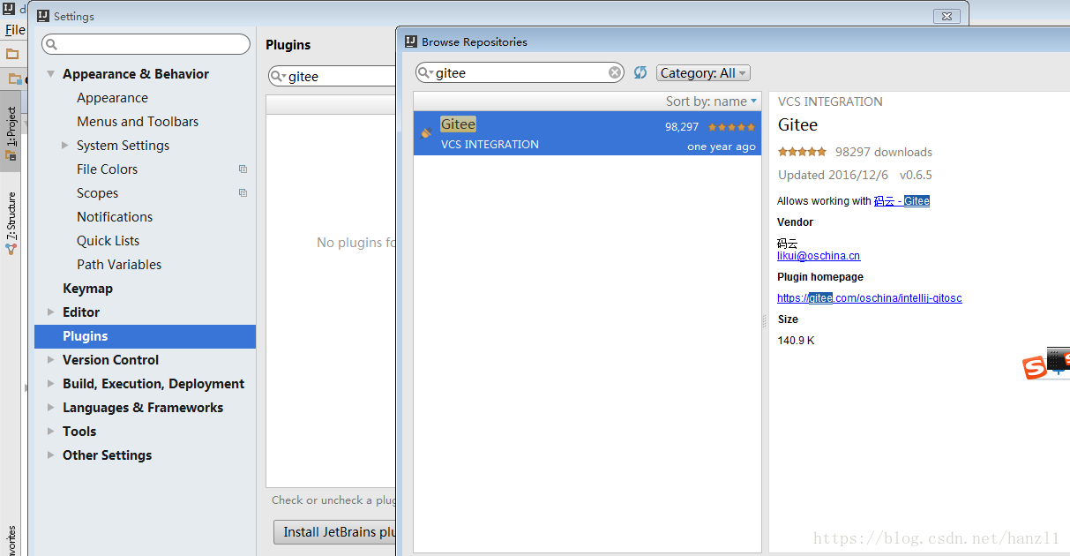Viewport: 1070px width, 556px height.
Task: Select Scopes settings item
Action: (97, 193)
